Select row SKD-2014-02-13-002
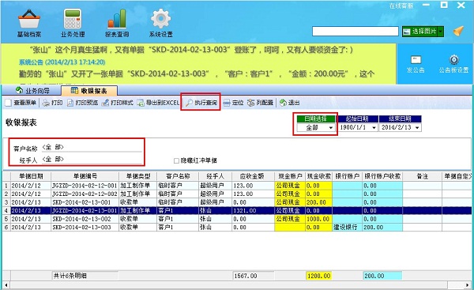This screenshot has height=290, width=474. 237,219
